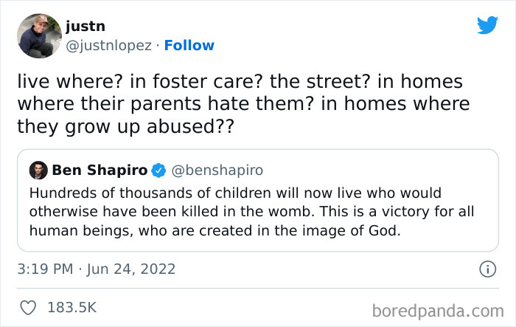The height and width of the screenshot is (327, 516).
Task: Click the 3:19 PM time stamp
Action: tap(46, 270)
